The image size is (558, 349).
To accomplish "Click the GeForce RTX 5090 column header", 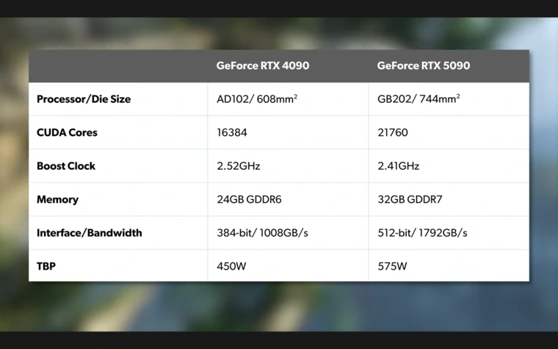I will (423, 65).
